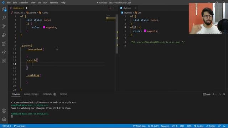Open the Extensions view
The width and height of the screenshot is (228, 128).
4,44
